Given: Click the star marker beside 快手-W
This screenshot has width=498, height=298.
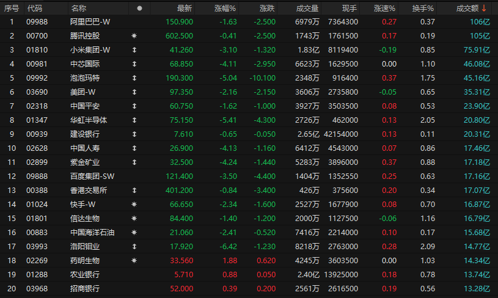Looking at the screenshot, I should (134, 204).
